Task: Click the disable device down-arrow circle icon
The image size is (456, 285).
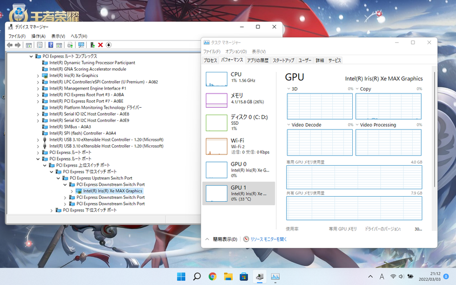Action: pos(108,45)
